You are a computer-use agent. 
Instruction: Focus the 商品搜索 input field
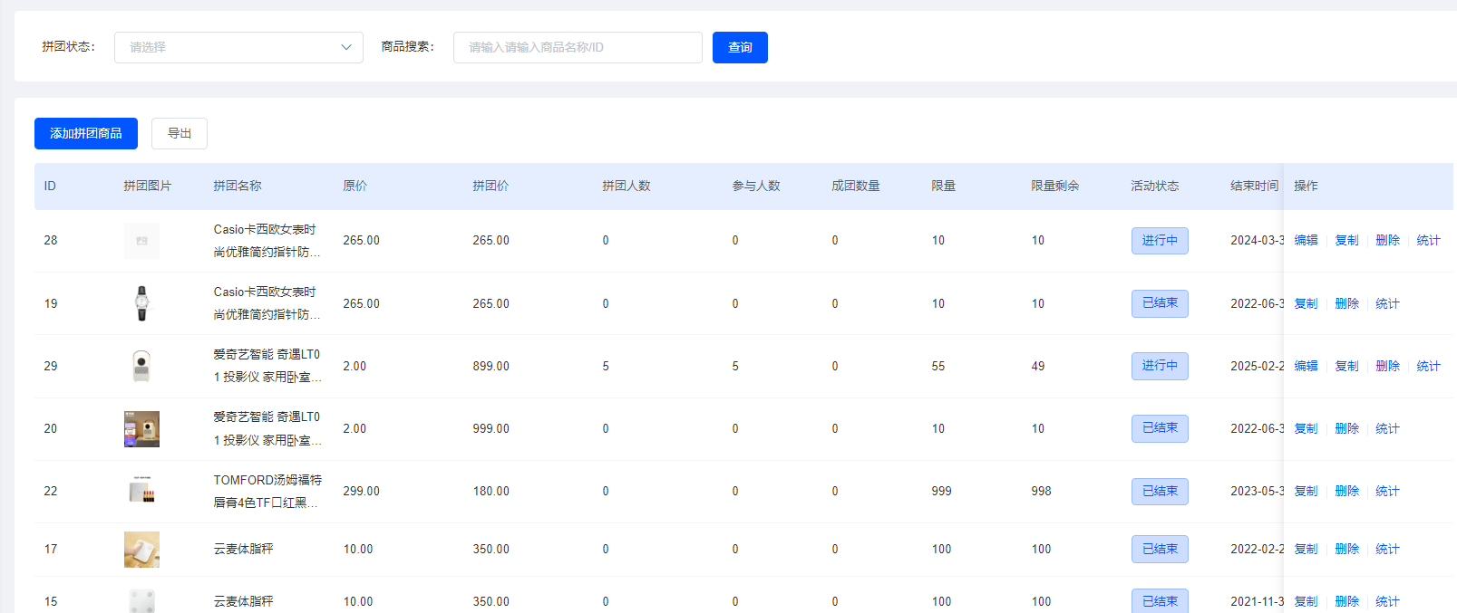tap(578, 47)
